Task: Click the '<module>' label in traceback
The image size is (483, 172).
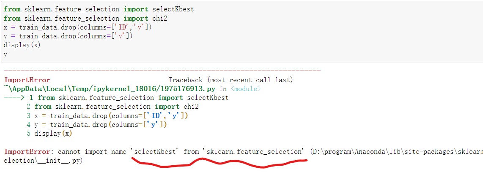Action: click(245, 89)
